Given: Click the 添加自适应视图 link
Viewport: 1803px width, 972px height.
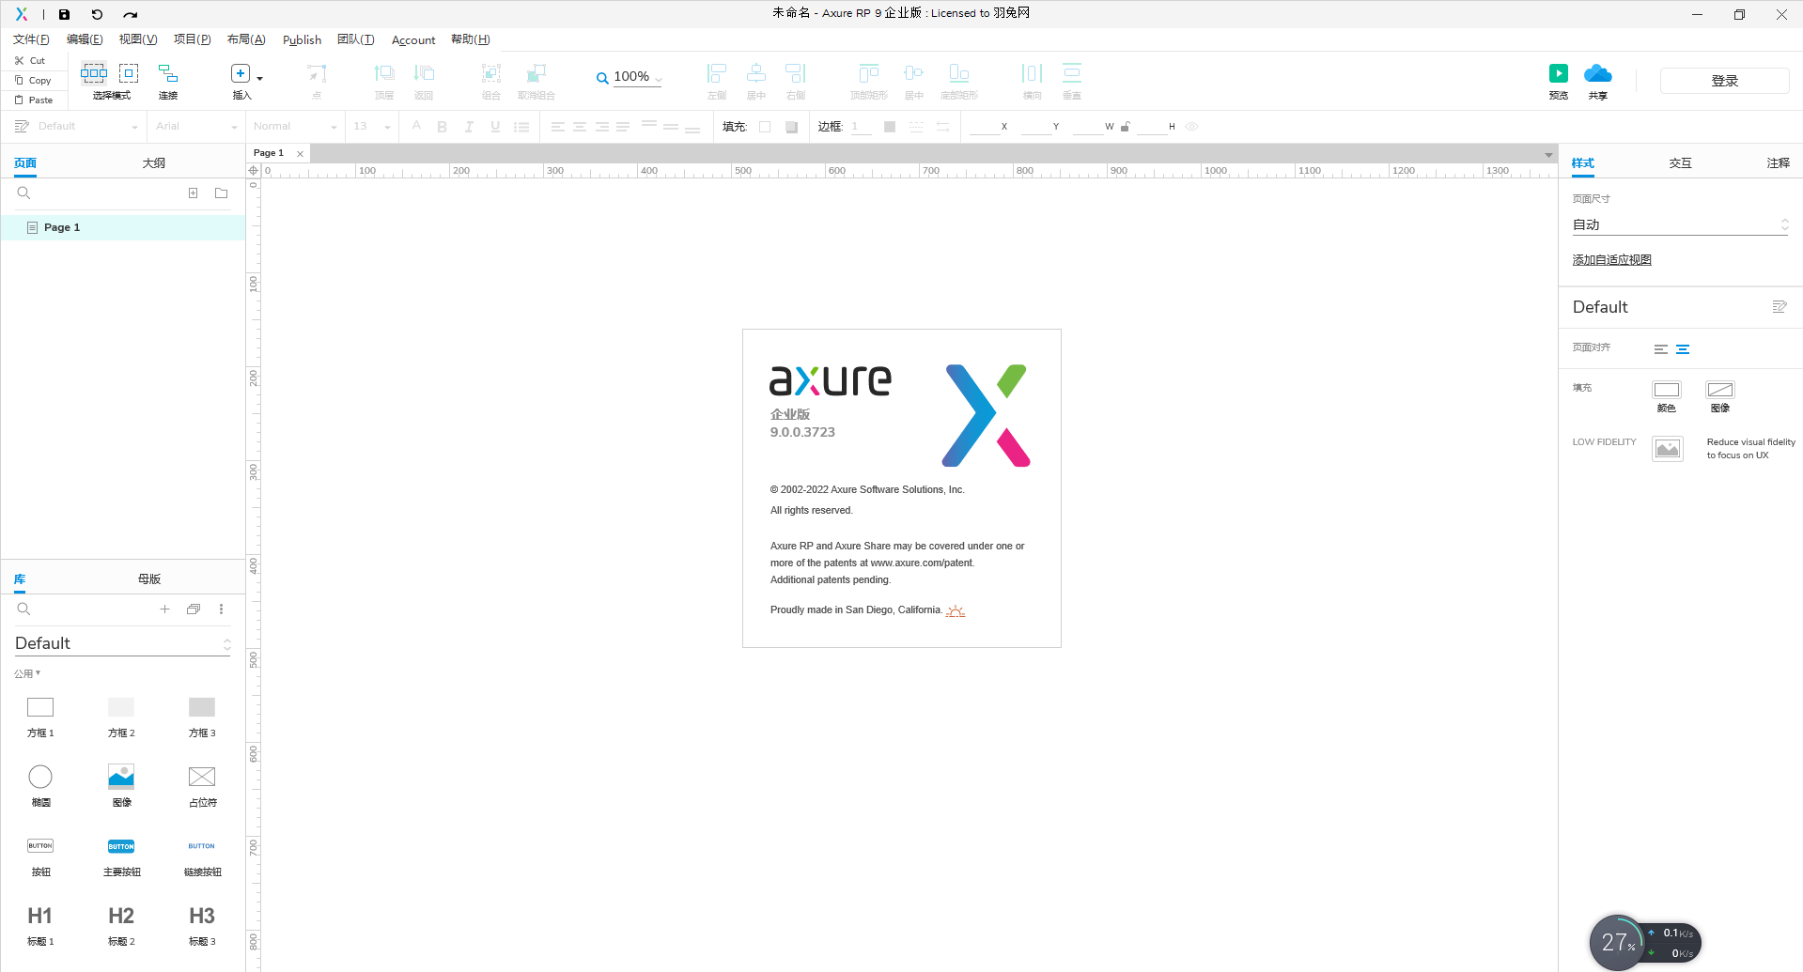Looking at the screenshot, I should (1611, 259).
